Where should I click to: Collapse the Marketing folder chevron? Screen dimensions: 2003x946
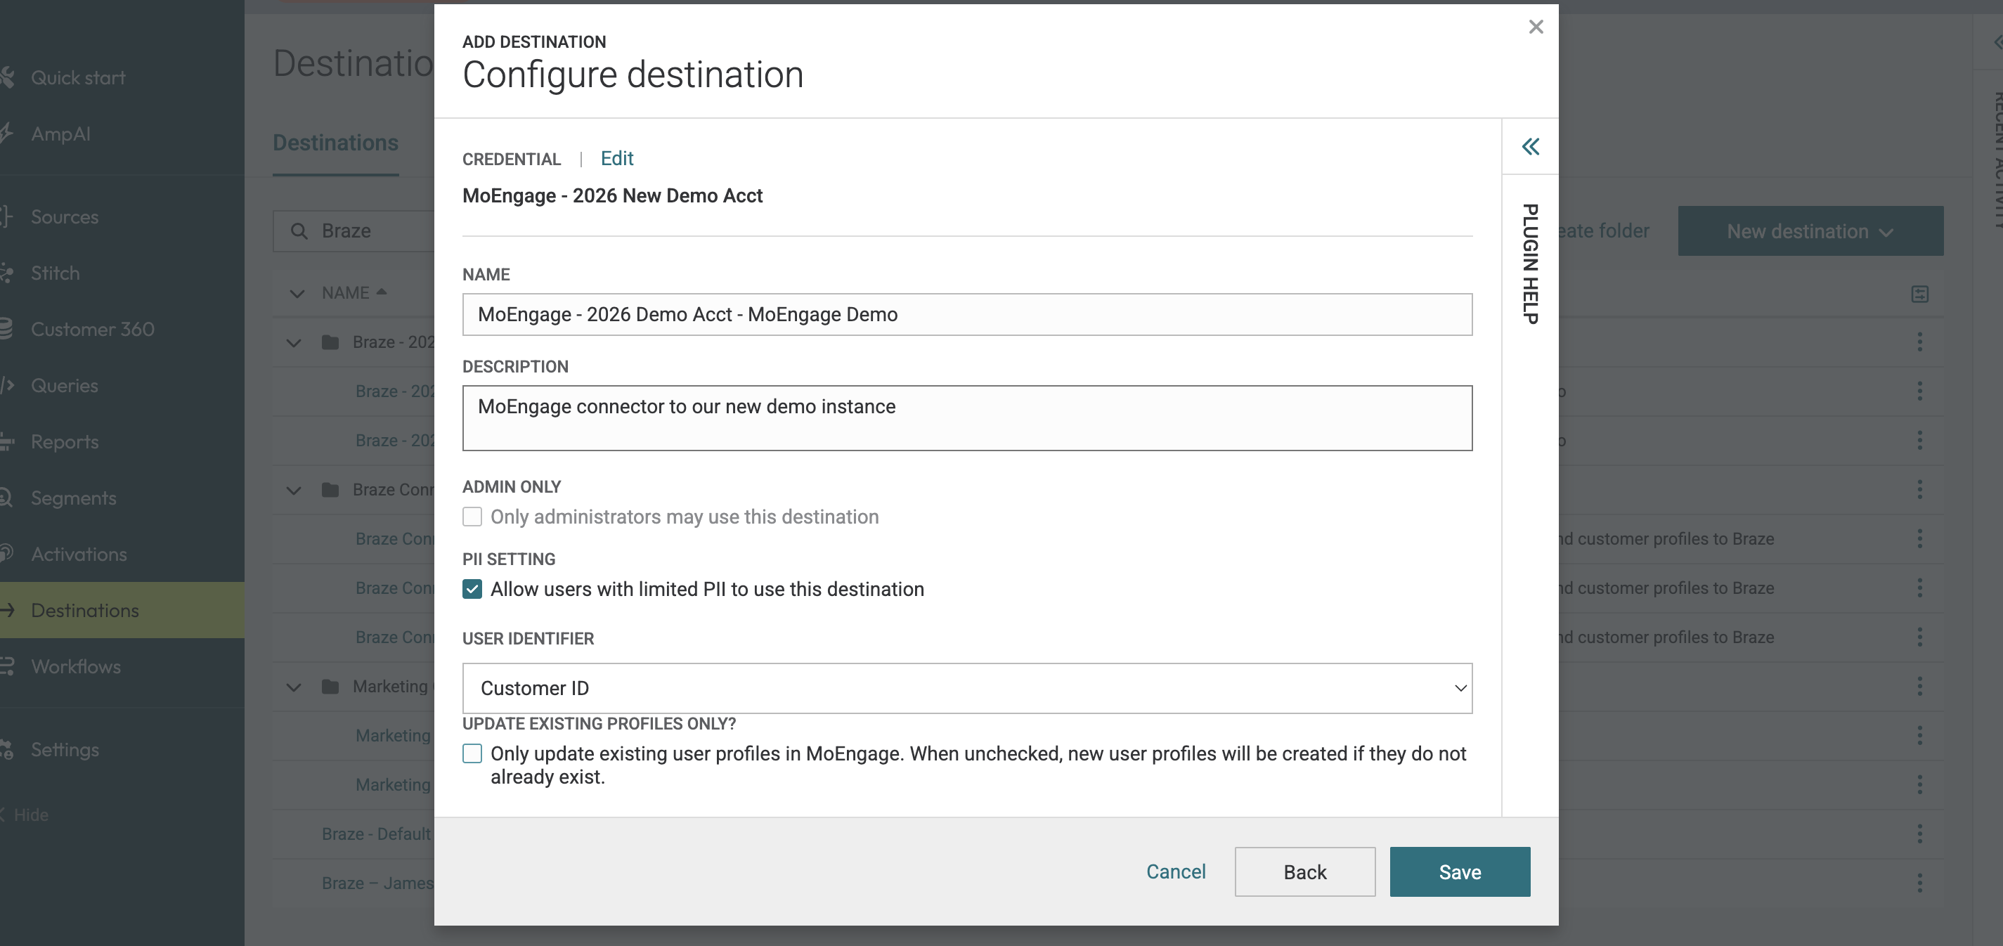coord(294,687)
